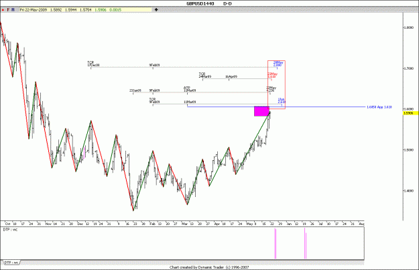The image size is (419, 270).
Task: Click the red dot record icon
Action: pyautogui.click(x=3, y=10)
